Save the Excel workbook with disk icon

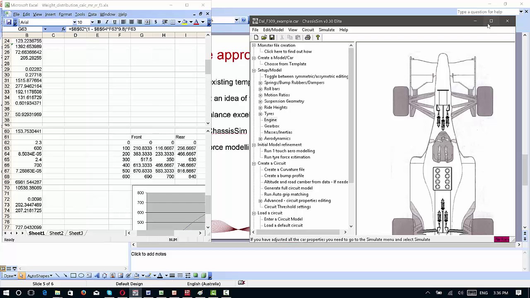9,22
